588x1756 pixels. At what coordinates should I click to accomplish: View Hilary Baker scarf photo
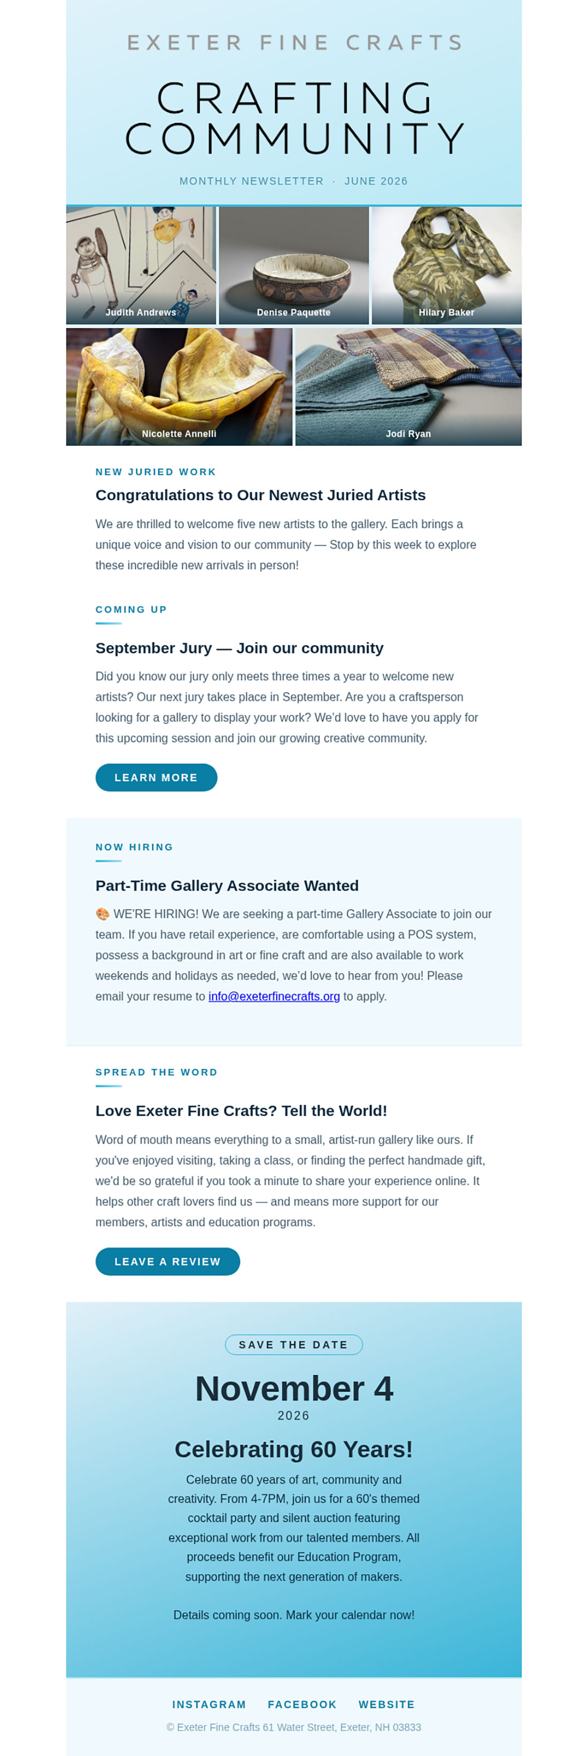point(446,265)
